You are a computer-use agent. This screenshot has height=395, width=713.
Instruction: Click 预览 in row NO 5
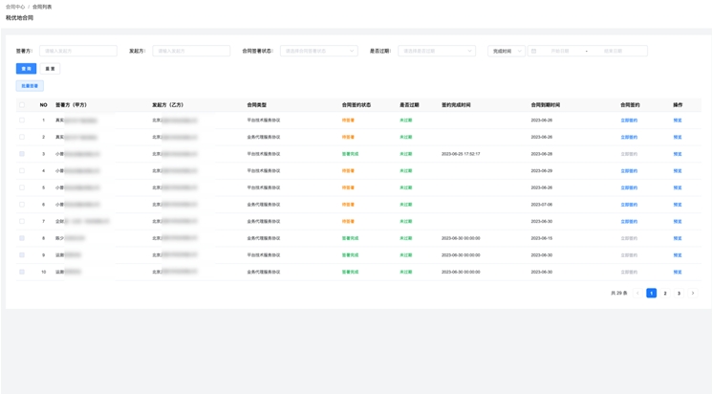[678, 188]
